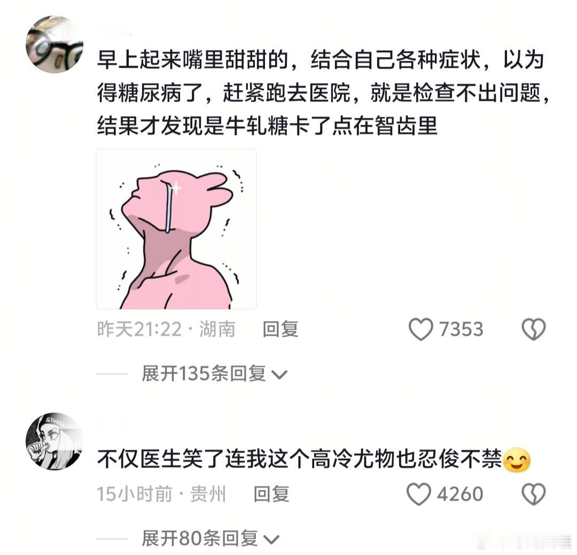Open the black-and-white Stussy avatar profile

coord(54,441)
